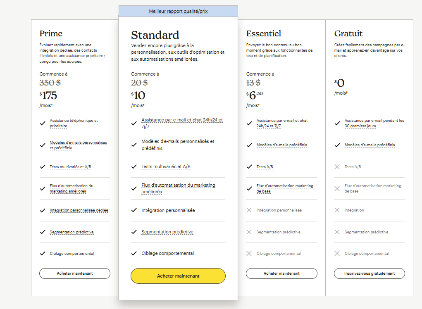
Task: Click checkmark next to Standard's Ciblage comportemental
Action: tap(134, 253)
